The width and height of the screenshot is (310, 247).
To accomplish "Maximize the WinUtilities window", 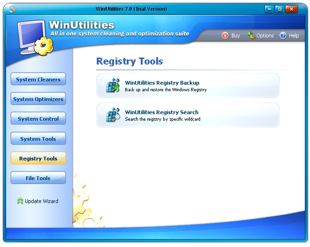I will [280, 9].
